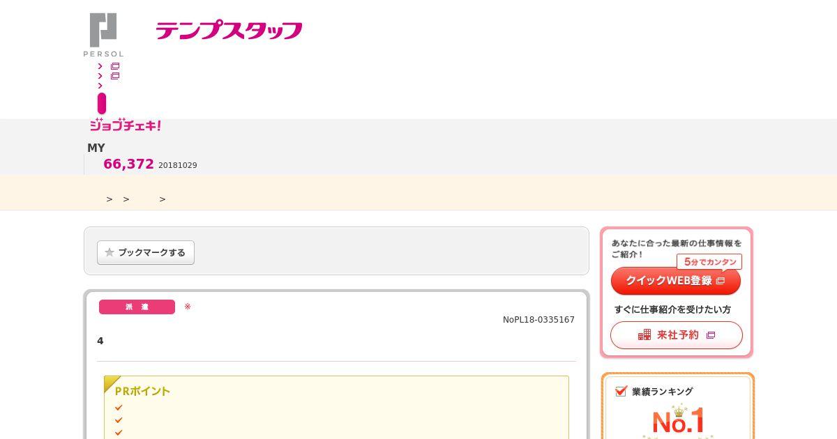Expand the second pink chevron header link
This screenshot has width=837, height=439.
pyautogui.click(x=100, y=76)
